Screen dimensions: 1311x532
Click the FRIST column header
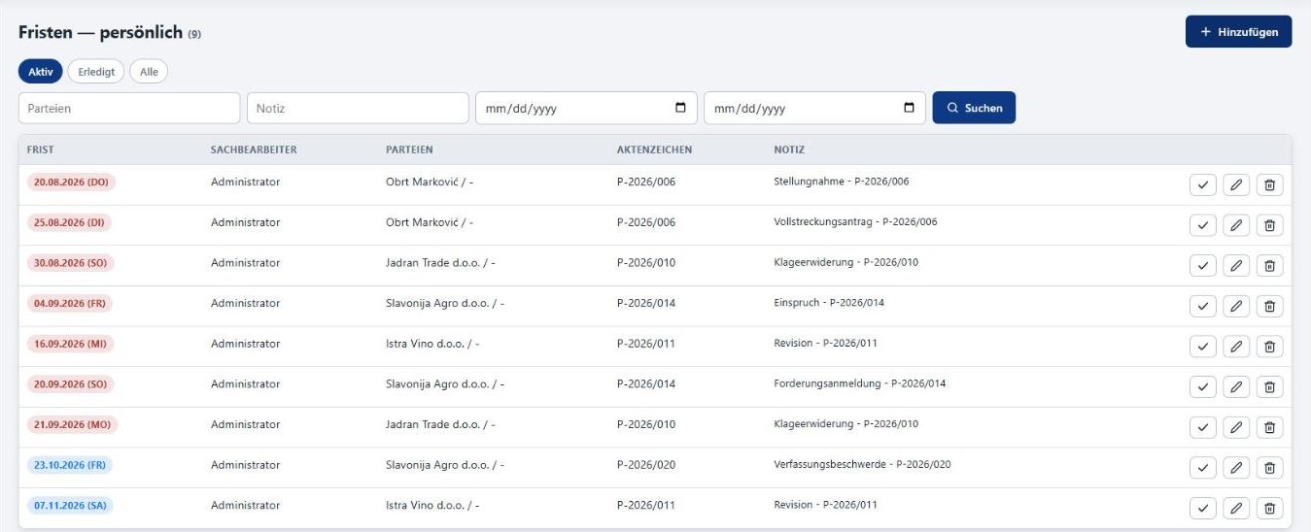click(41, 150)
